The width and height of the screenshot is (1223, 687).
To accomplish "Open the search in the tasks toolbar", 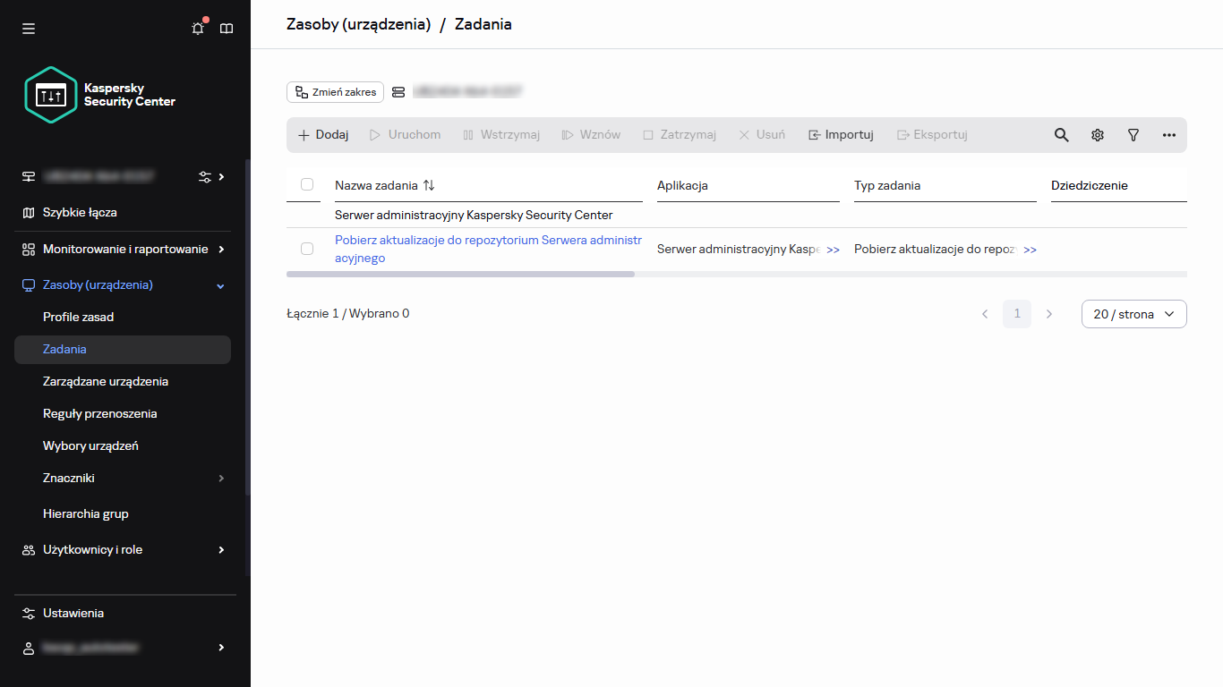I will (x=1061, y=134).
